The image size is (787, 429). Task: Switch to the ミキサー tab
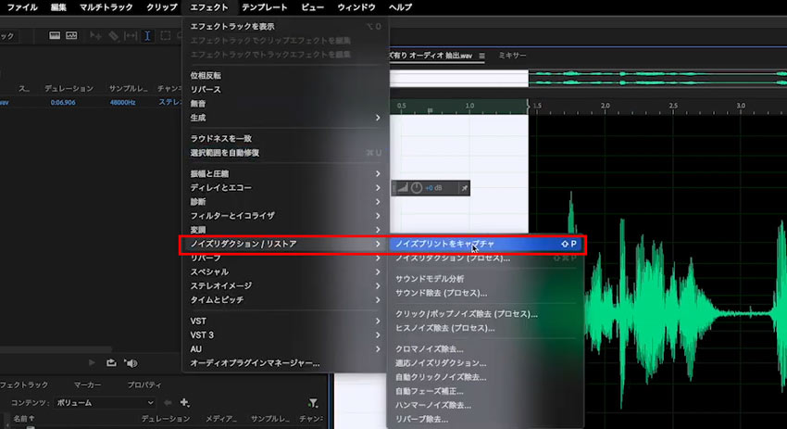(x=512, y=56)
